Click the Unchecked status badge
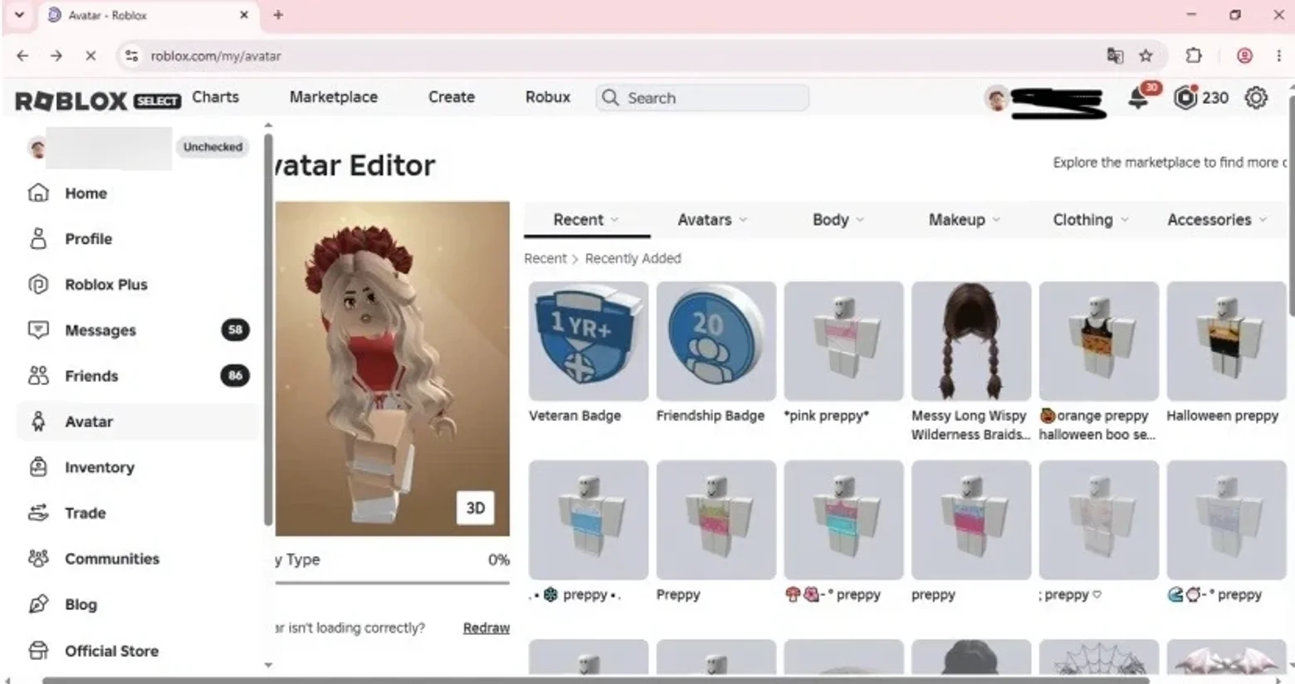The image size is (1295, 684). 213,147
